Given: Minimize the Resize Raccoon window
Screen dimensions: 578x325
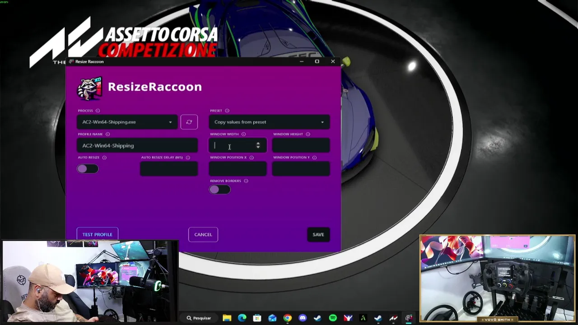Looking at the screenshot, I should [x=301, y=61].
